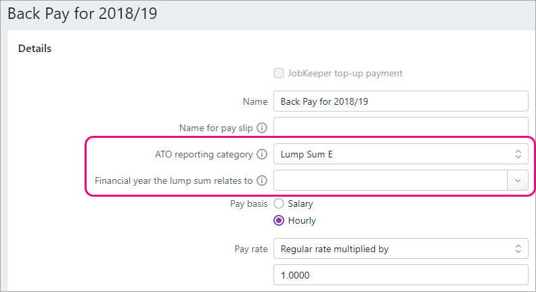Image resolution: width=536 pixels, height=292 pixels.
Task: Show info for Financial year lump sum field
Action: pyautogui.click(x=261, y=180)
